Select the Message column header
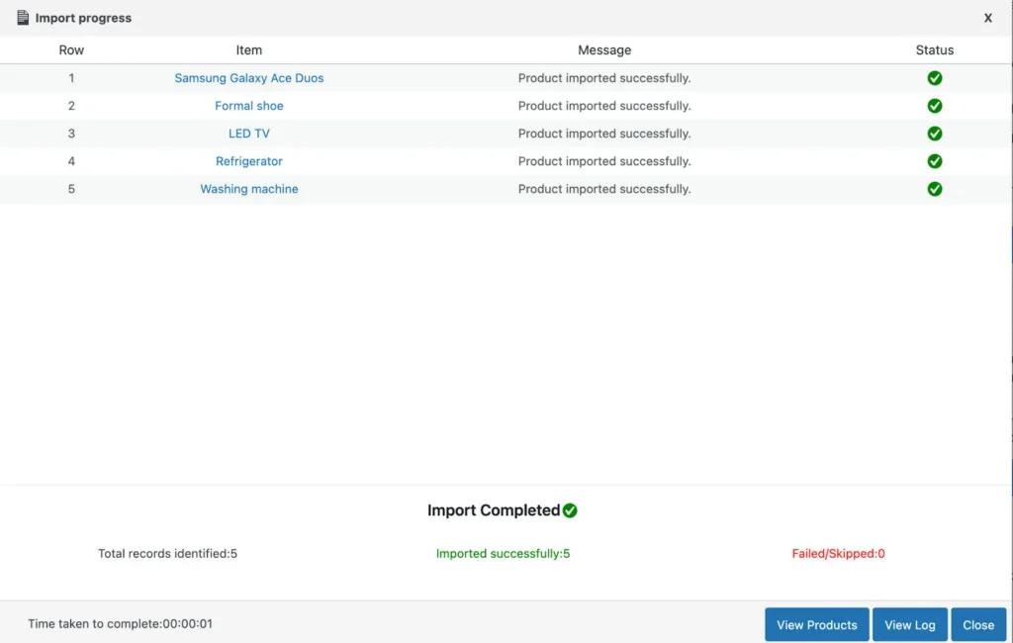1013x643 pixels. pos(604,49)
